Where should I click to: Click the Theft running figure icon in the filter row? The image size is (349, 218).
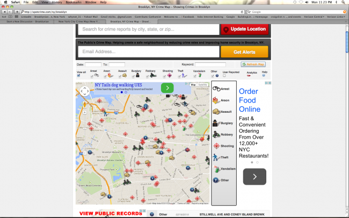coord(184,76)
